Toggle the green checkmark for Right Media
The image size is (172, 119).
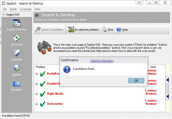tap(42, 94)
